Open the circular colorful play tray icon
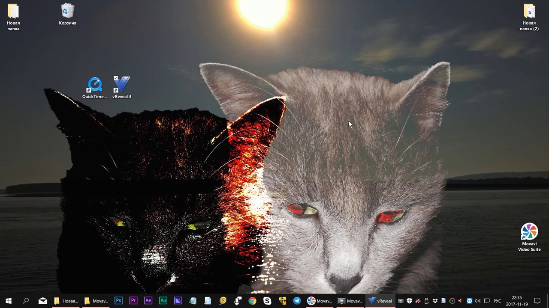This screenshot has height=308, width=549. (x=452, y=301)
